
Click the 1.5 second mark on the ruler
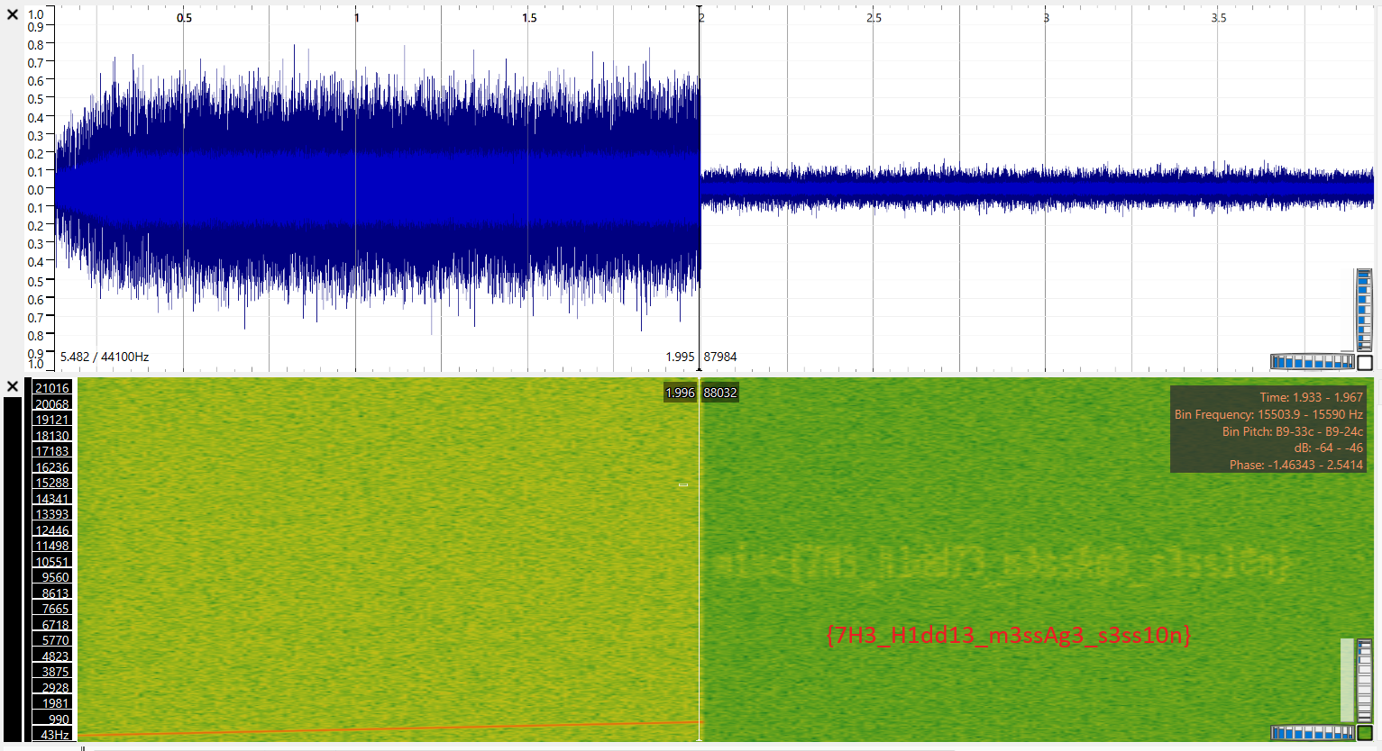[x=529, y=17]
